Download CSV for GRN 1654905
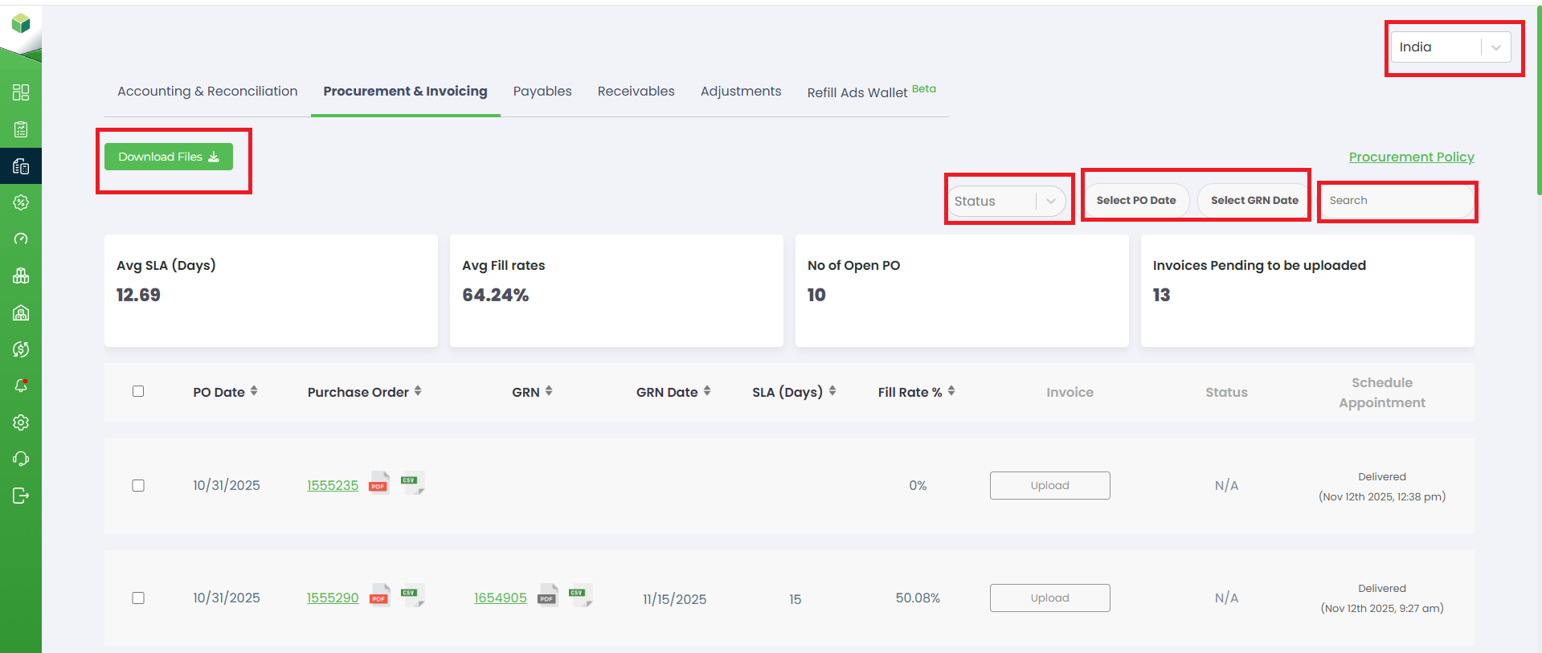This screenshot has height=653, width=1542. [579, 596]
